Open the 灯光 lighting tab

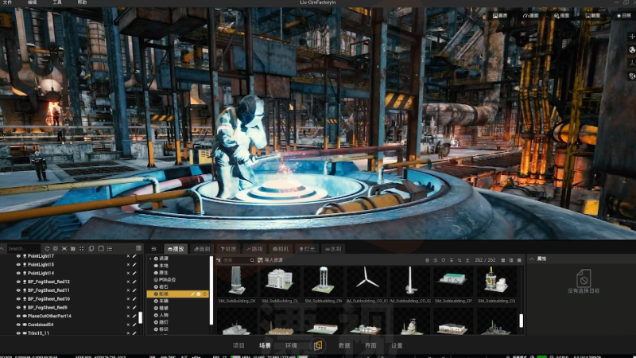[307, 249]
